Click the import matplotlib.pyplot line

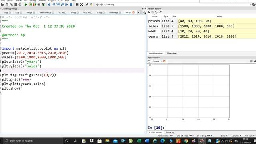[34, 48]
